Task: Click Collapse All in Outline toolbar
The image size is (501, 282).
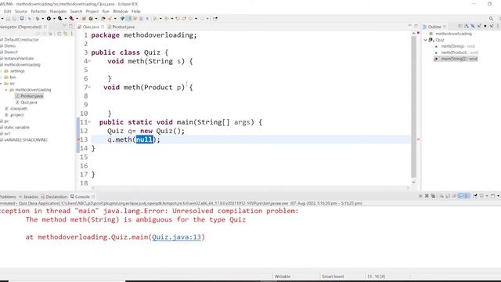Action: click(x=460, y=26)
